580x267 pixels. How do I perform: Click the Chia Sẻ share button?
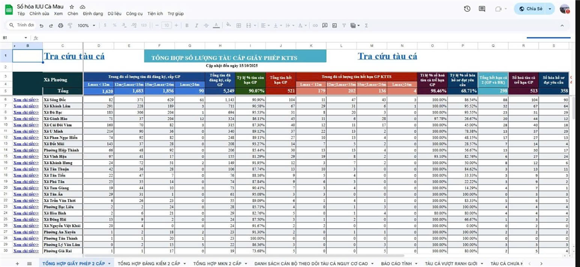[530, 9]
